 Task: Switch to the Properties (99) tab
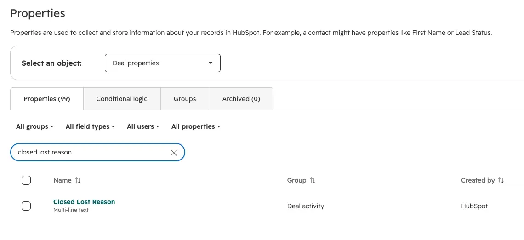(47, 99)
